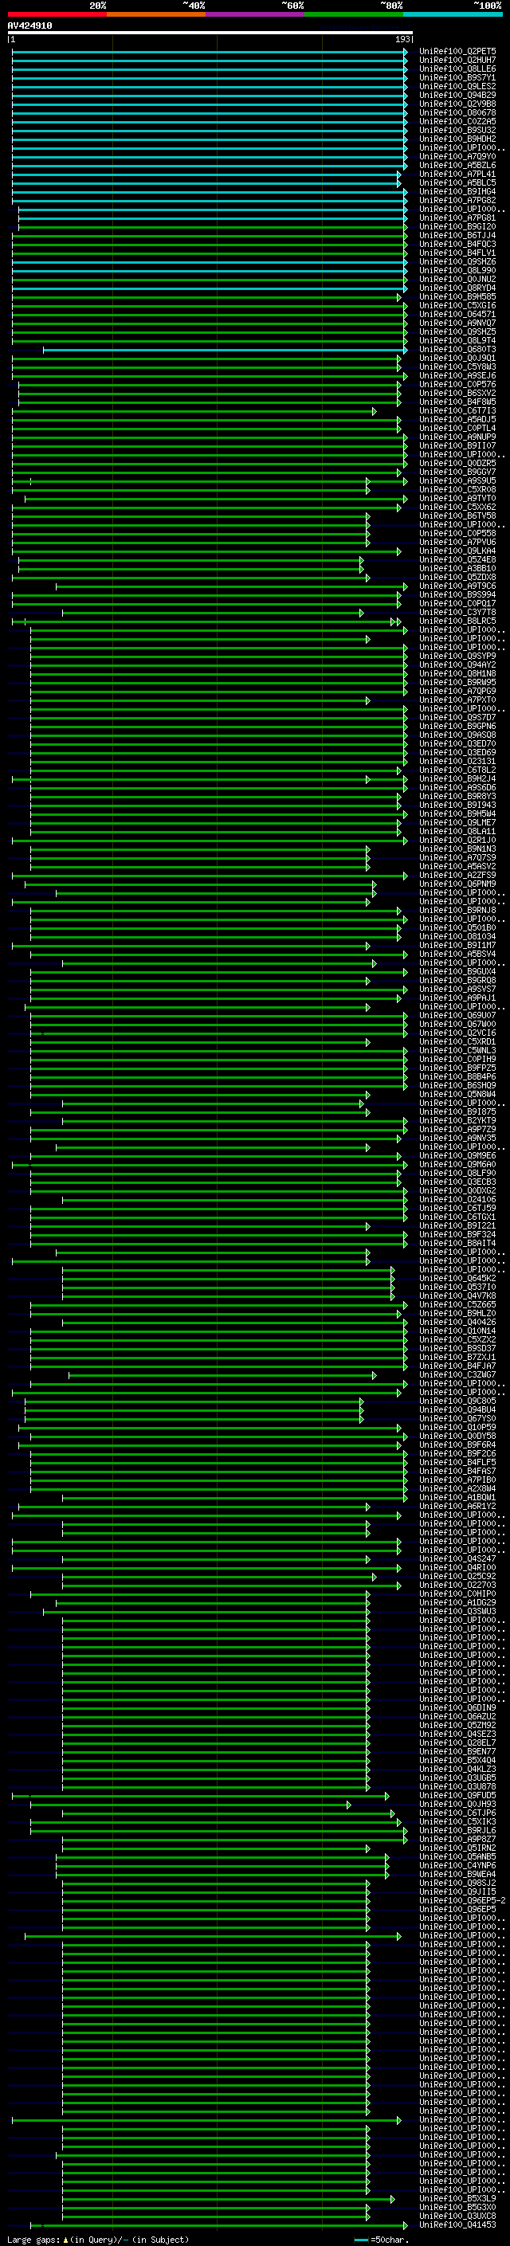Screen dimensions: 510x2246
Task: Click the UniRef100_O64571 label
Action: (x=457, y=314)
